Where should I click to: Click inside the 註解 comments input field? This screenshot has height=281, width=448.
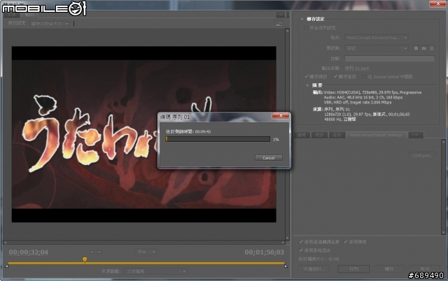coord(390,59)
